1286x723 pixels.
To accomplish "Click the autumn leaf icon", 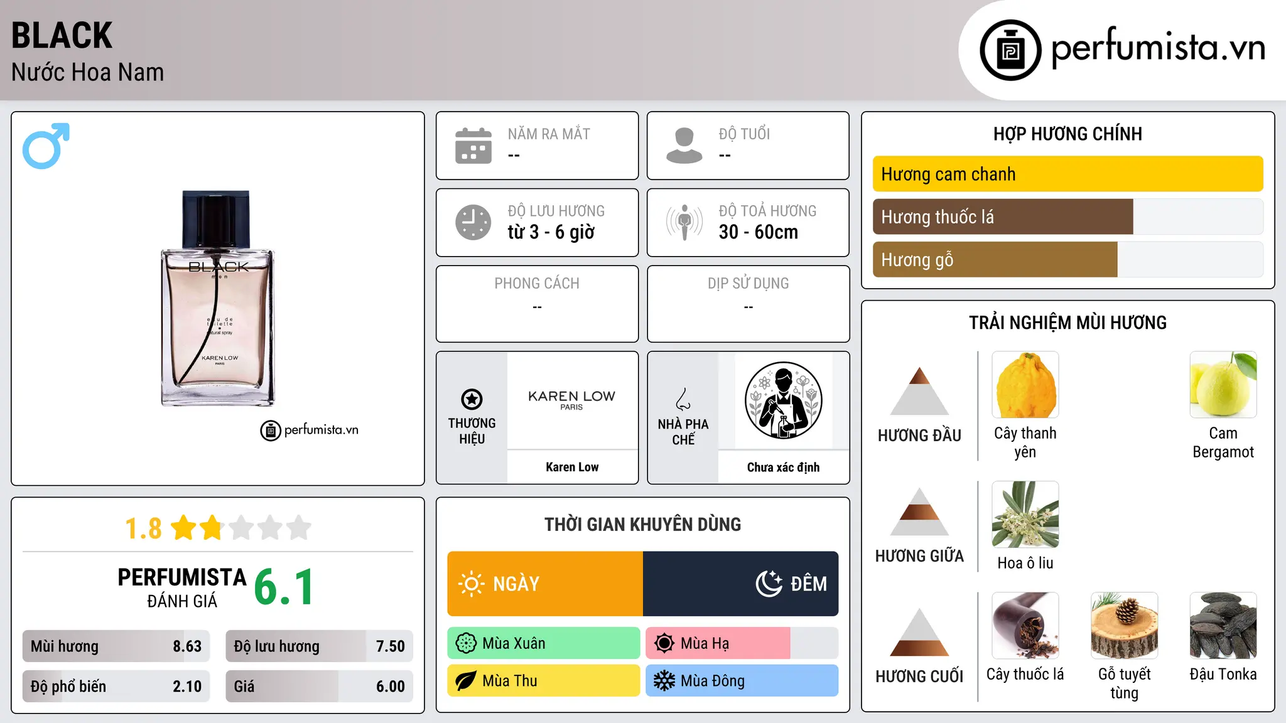I will pyautogui.click(x=466, y=681).
